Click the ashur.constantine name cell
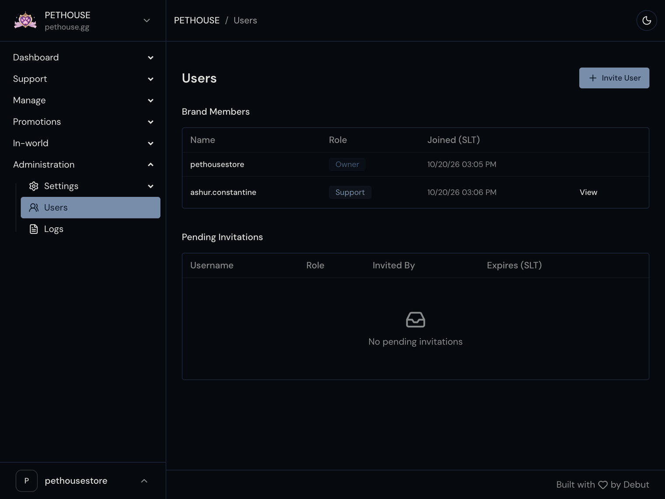Image resolution: width=665 pixels, height=499 pixels. (x=223, y=192)
